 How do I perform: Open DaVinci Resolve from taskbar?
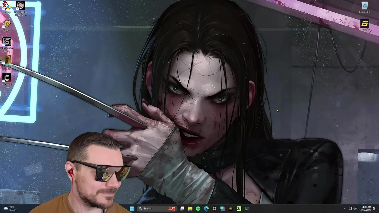click(x=247, y=209)
